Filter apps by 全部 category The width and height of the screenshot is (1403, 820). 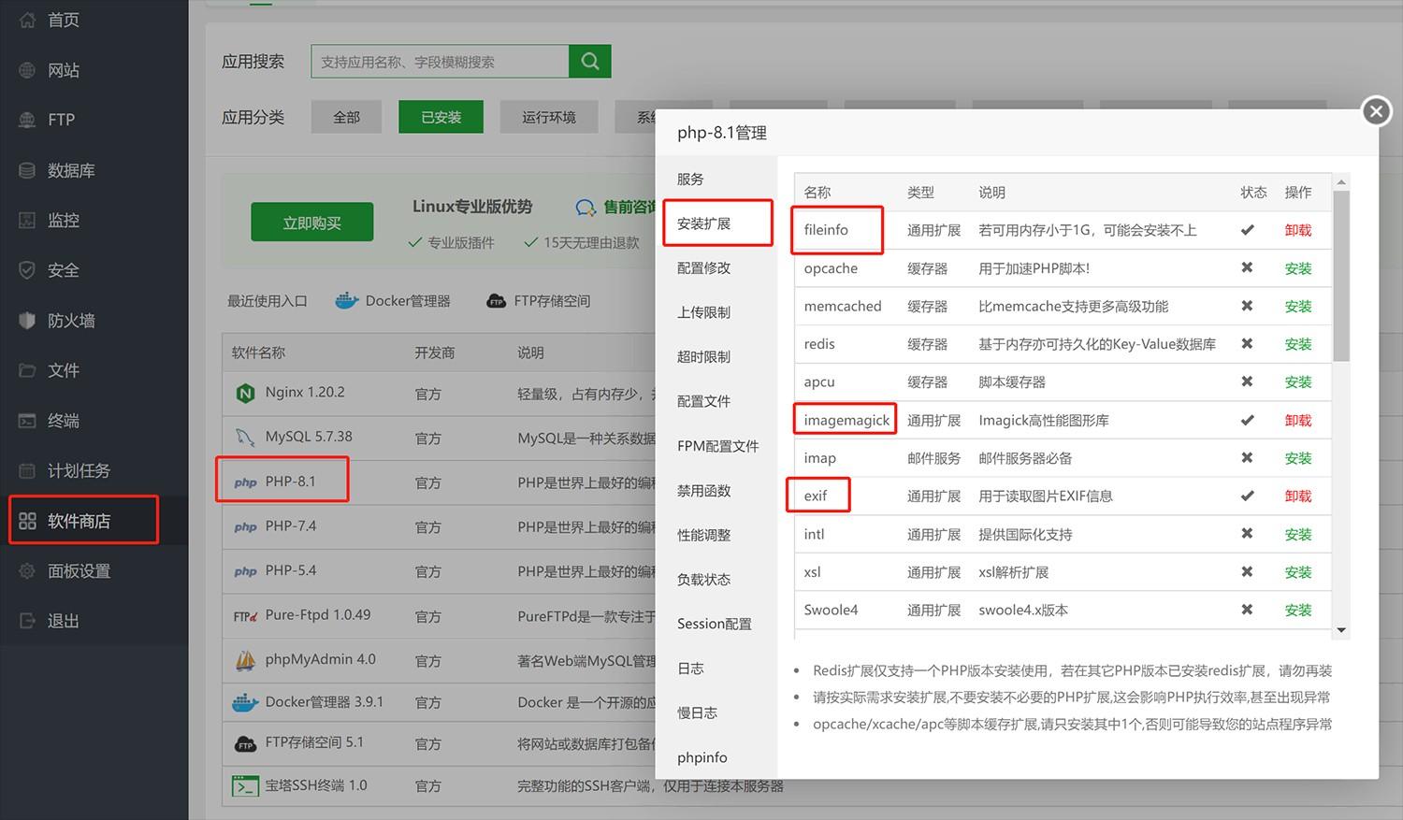[x=347, y=117]
